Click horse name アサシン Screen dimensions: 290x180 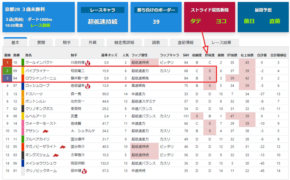click(x=32, y=131)
